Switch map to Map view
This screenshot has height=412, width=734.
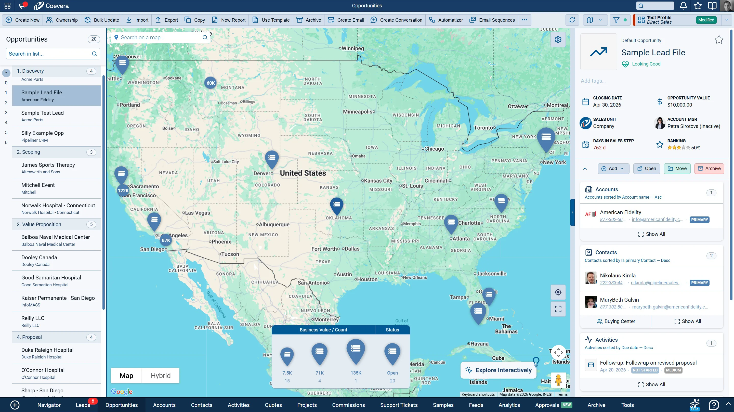126,376
